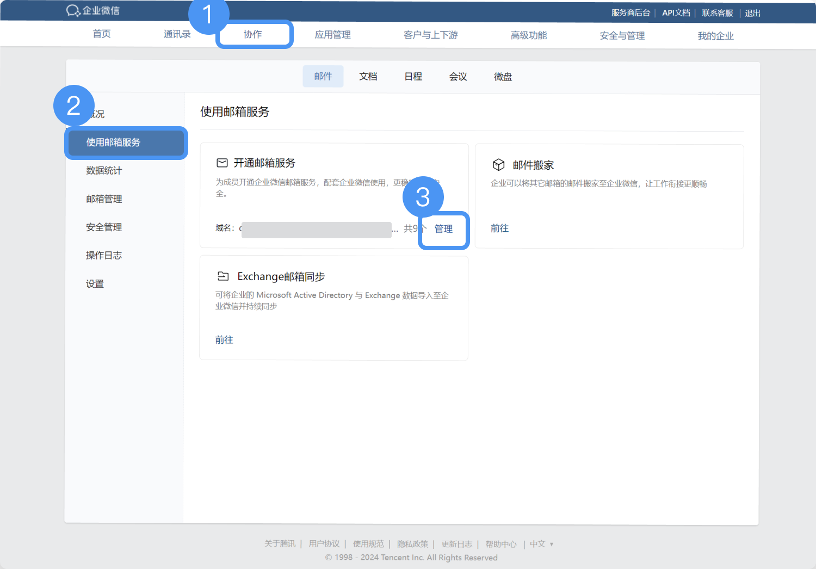The width and height of the screenshot is (816, 569).
Task: Go to 应用管理 in top navigation
Action: 332,35
